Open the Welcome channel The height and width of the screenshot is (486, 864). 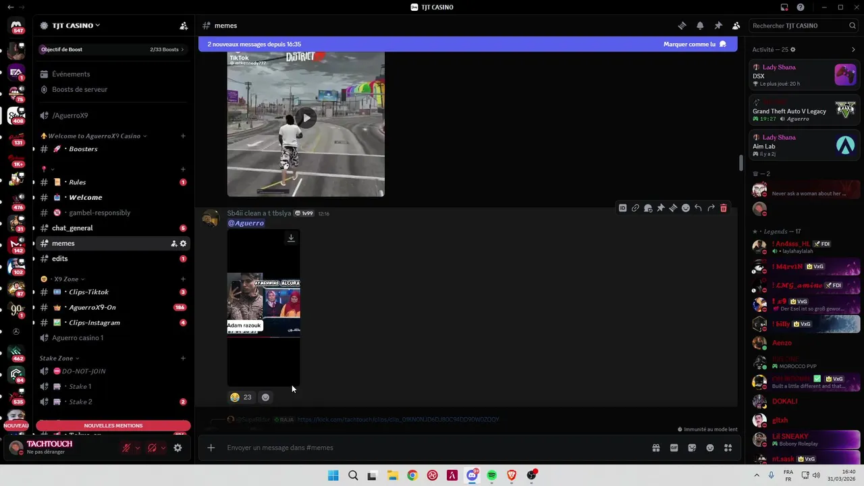pyautogui.click(x=112, y=197)
